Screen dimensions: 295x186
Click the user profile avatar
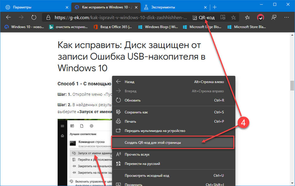pyautogui.click(x=261, y=17)
